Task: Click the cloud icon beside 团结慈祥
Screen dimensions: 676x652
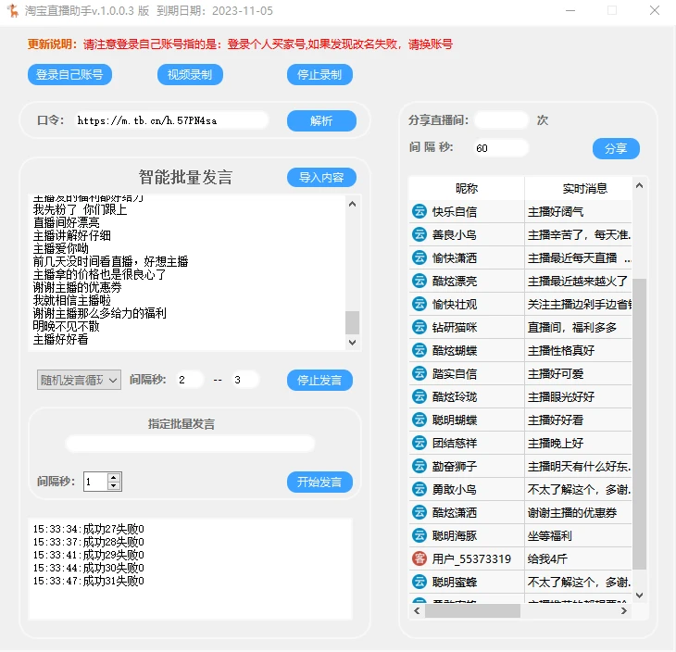Action: tap(419, 443)
